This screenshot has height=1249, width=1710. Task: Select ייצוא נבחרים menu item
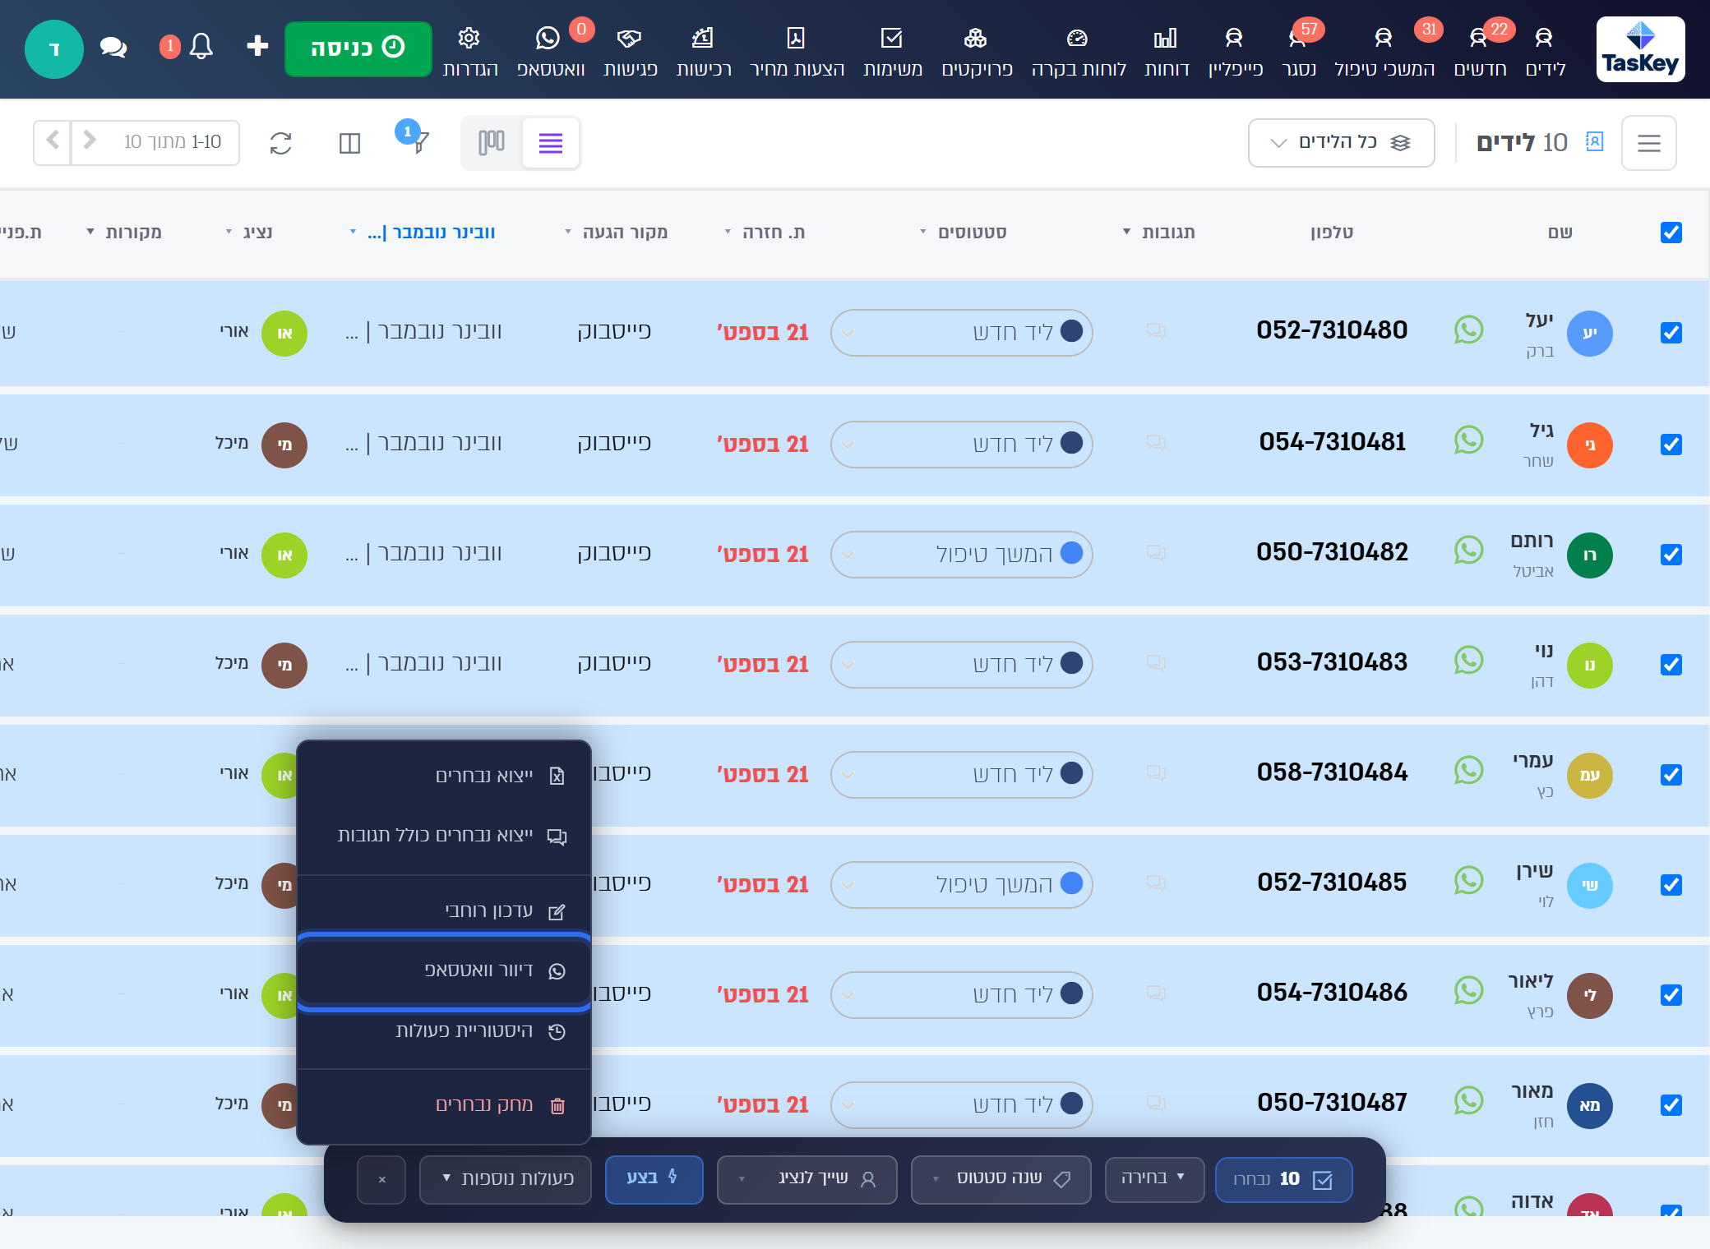[444, 776]
